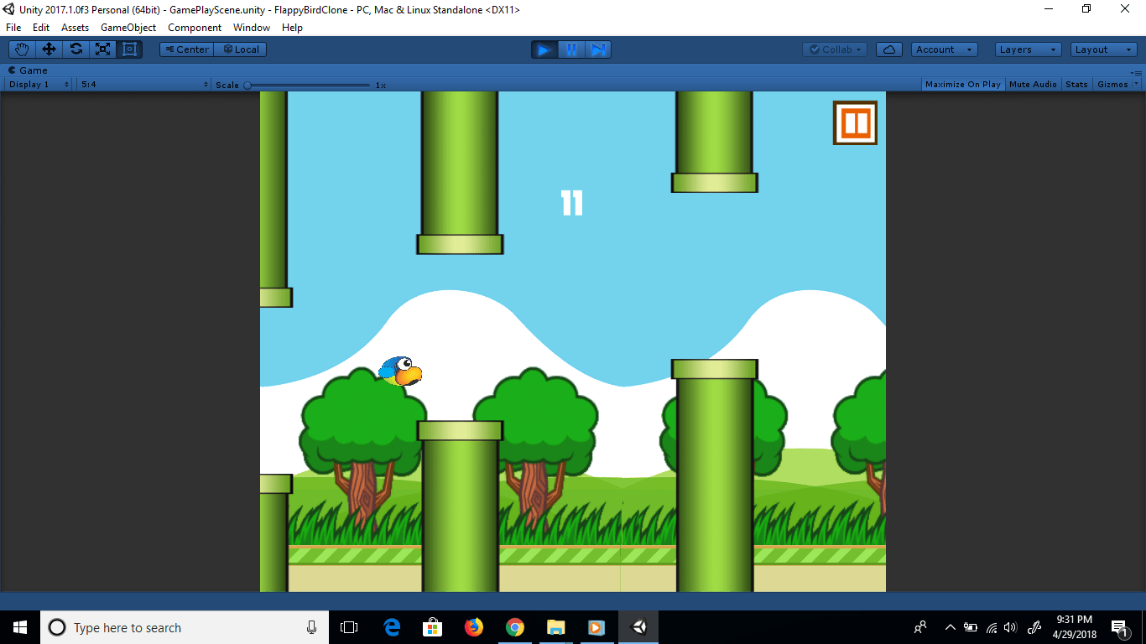Viewport: 1146px width, 644px height.
Task: Open the Windows Start menu
Action: [20, 627]
